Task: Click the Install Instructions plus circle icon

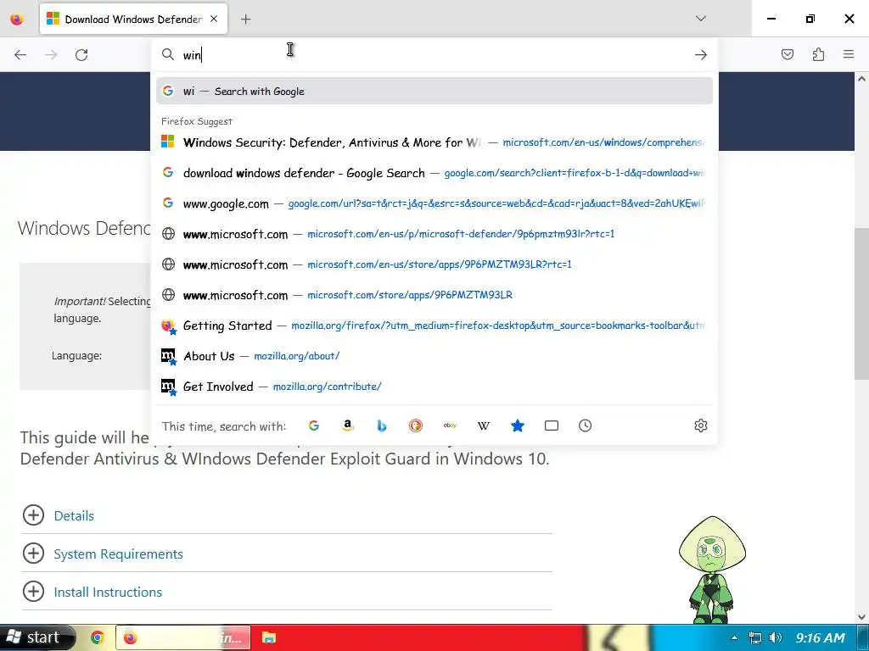Action: coord(33,591)
